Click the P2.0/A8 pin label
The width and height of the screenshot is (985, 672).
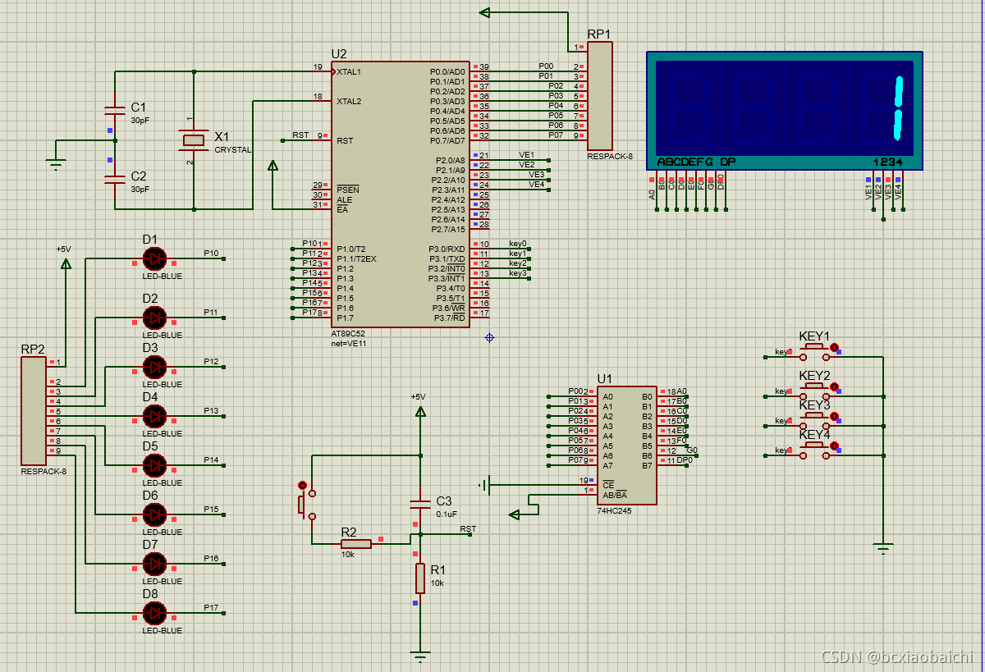[450, 161]
